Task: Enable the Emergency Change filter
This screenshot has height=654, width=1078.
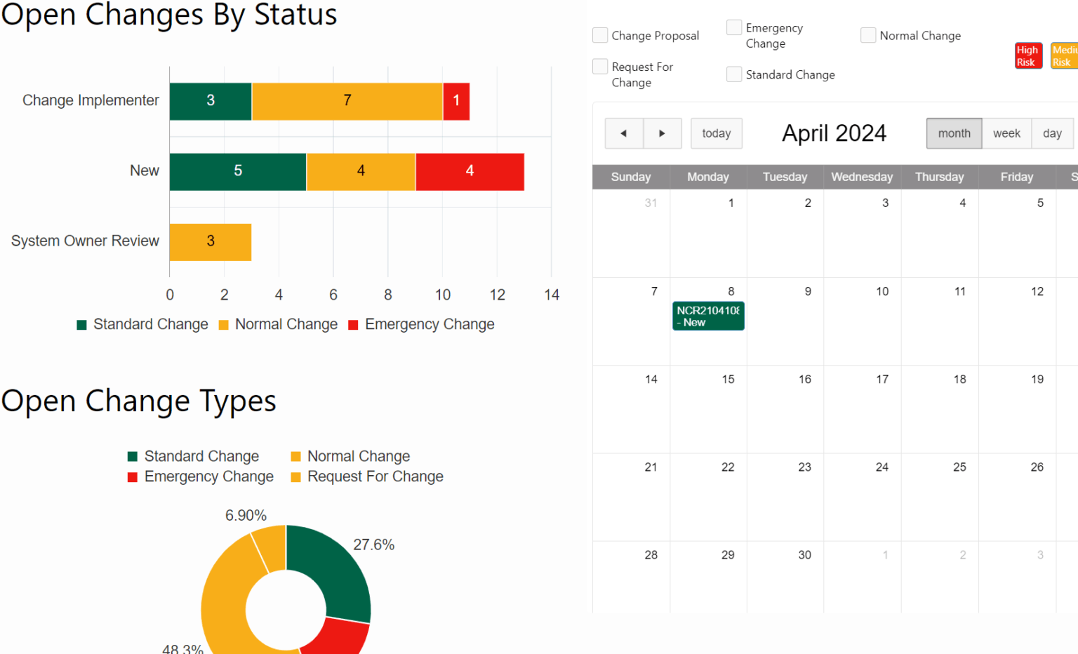Action: (x=734, y=27)
